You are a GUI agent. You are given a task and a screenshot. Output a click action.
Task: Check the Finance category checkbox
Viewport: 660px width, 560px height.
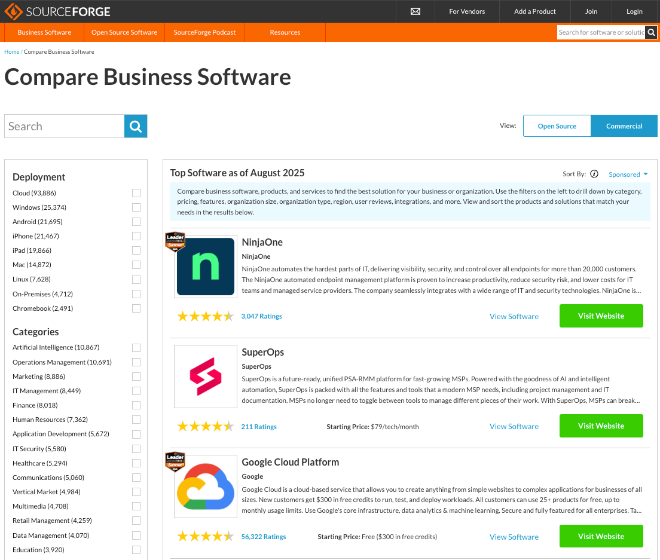tap(136, 405)
